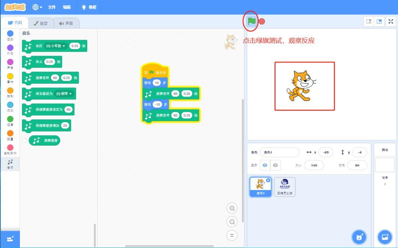Reset workspace zoom to default
The image size is (398, 248).
pyautogui.click(x=232, y=236)
